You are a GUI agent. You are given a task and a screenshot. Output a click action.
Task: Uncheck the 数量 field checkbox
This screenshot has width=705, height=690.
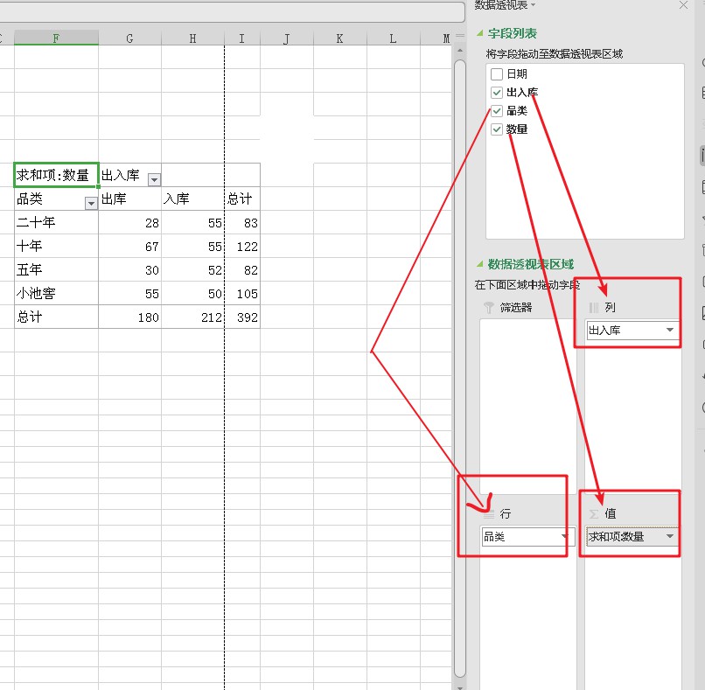tap(496, 129)
